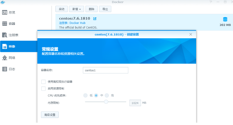Click the 内存限制 memory limit slider
233x125 pixels.
106,102
